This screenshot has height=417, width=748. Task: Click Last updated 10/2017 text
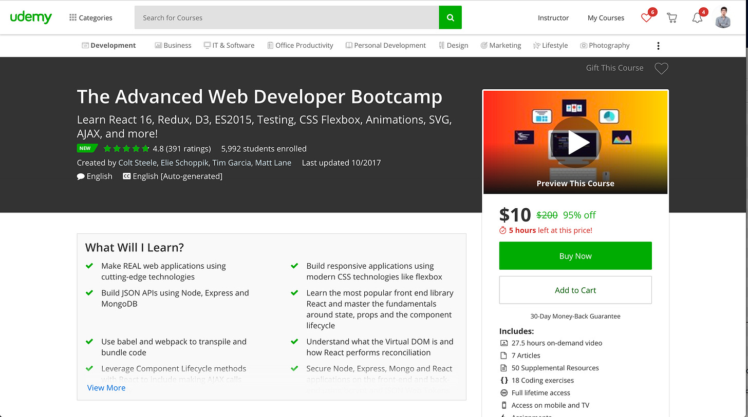(x=341, y=163)
